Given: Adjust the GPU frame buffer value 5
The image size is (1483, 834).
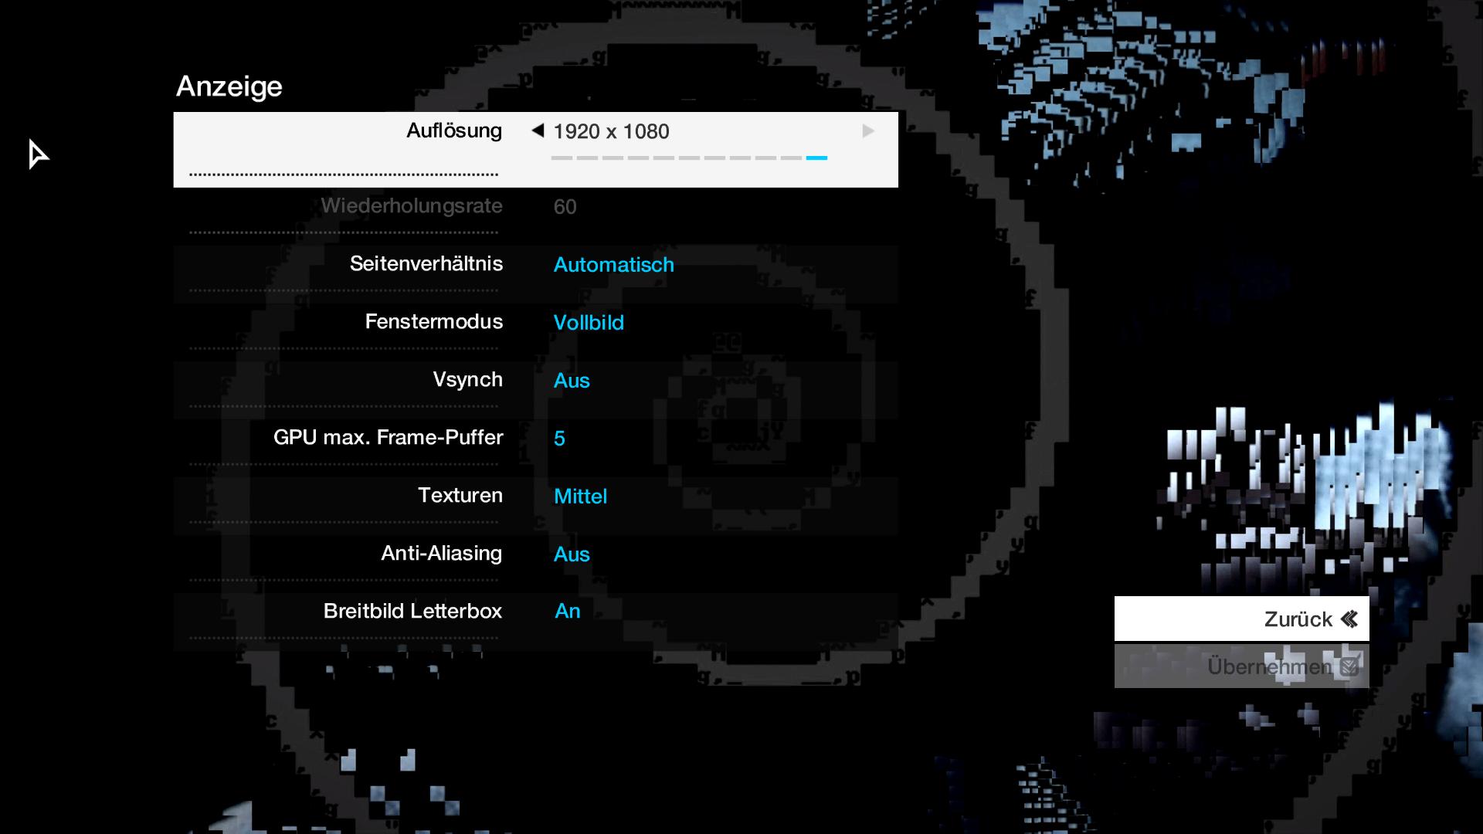Looking at the screenshot, I should click(x=559, y=439).
